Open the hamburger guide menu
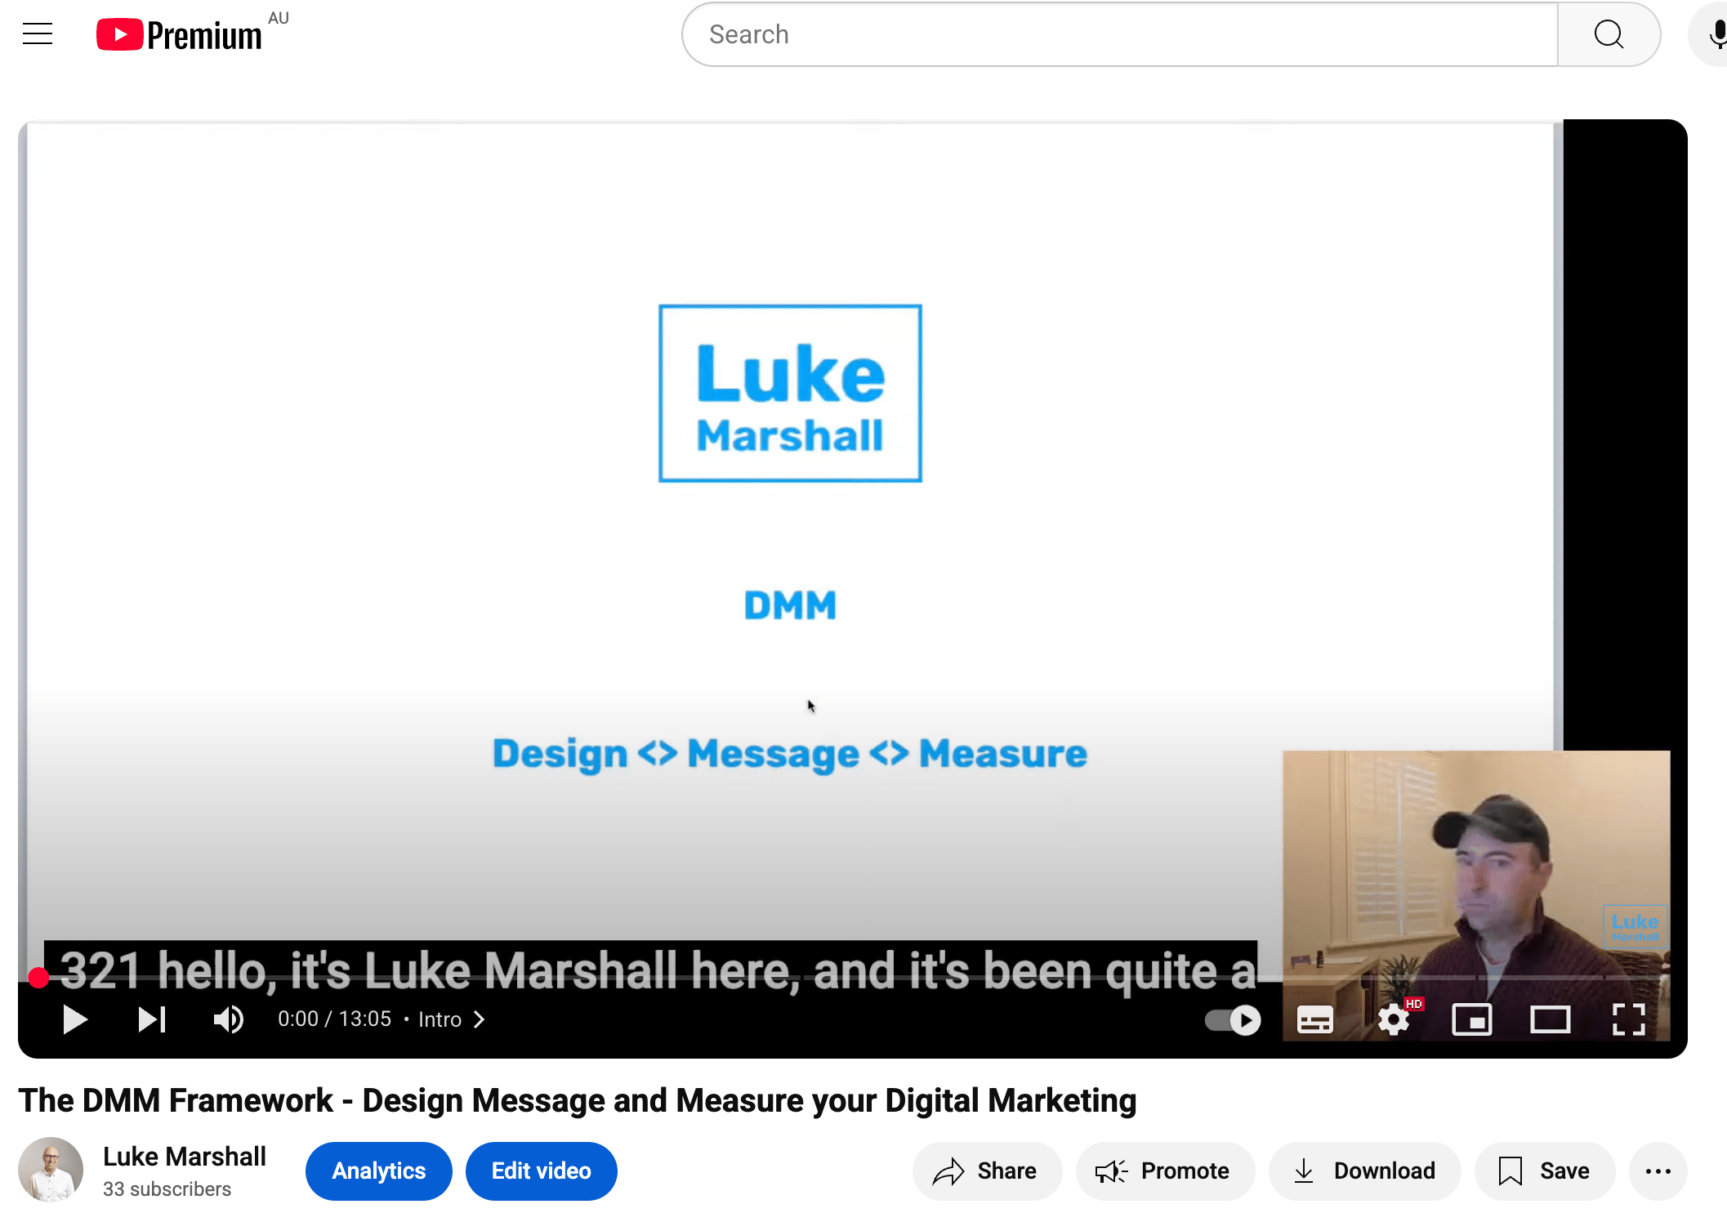 [x=38, y=34]
